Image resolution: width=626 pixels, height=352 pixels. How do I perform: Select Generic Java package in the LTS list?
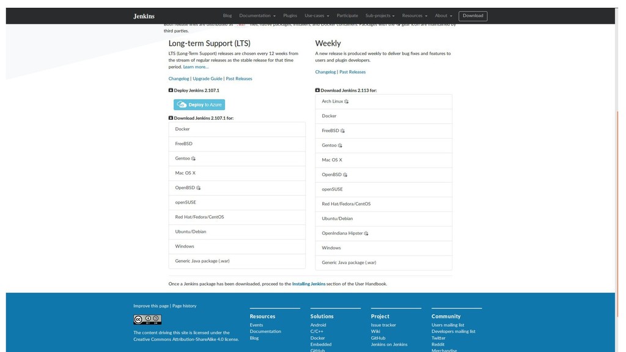click(x=237, y=261)
